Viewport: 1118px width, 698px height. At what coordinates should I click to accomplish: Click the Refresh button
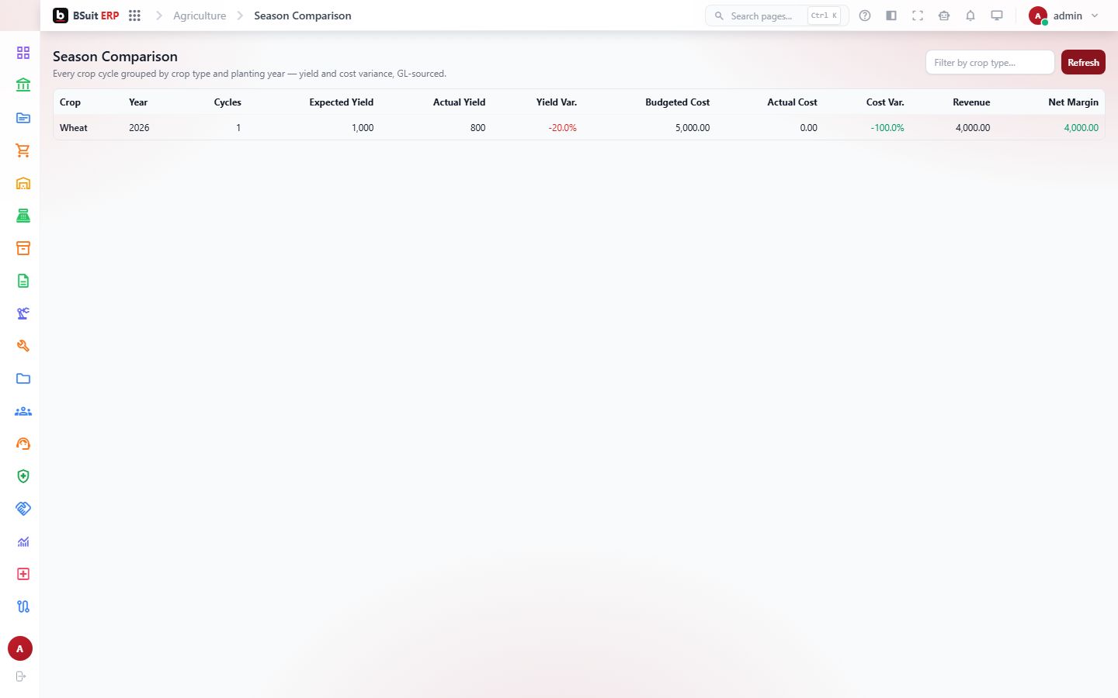(x=1083, y=62)
